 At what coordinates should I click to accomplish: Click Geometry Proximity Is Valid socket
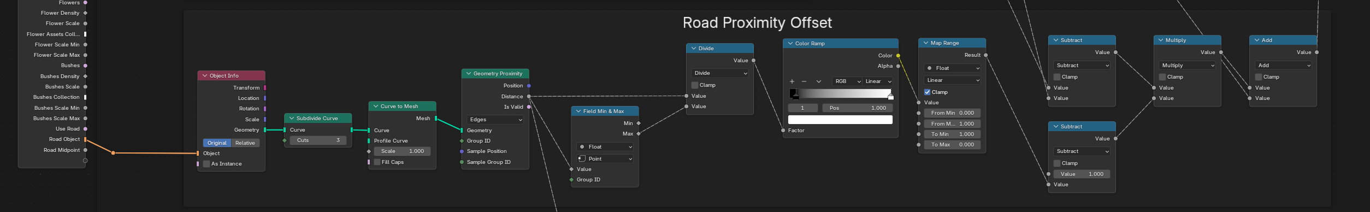529,107
